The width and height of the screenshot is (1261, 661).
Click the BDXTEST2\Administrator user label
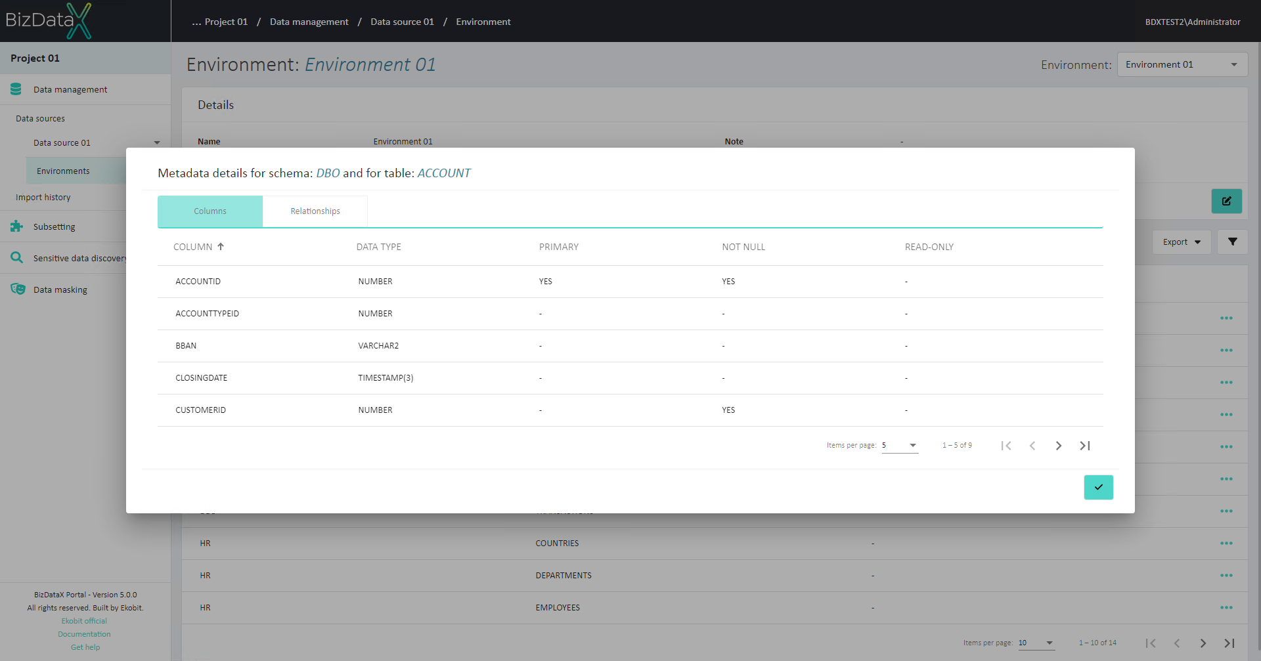(x=1193, y=22)
